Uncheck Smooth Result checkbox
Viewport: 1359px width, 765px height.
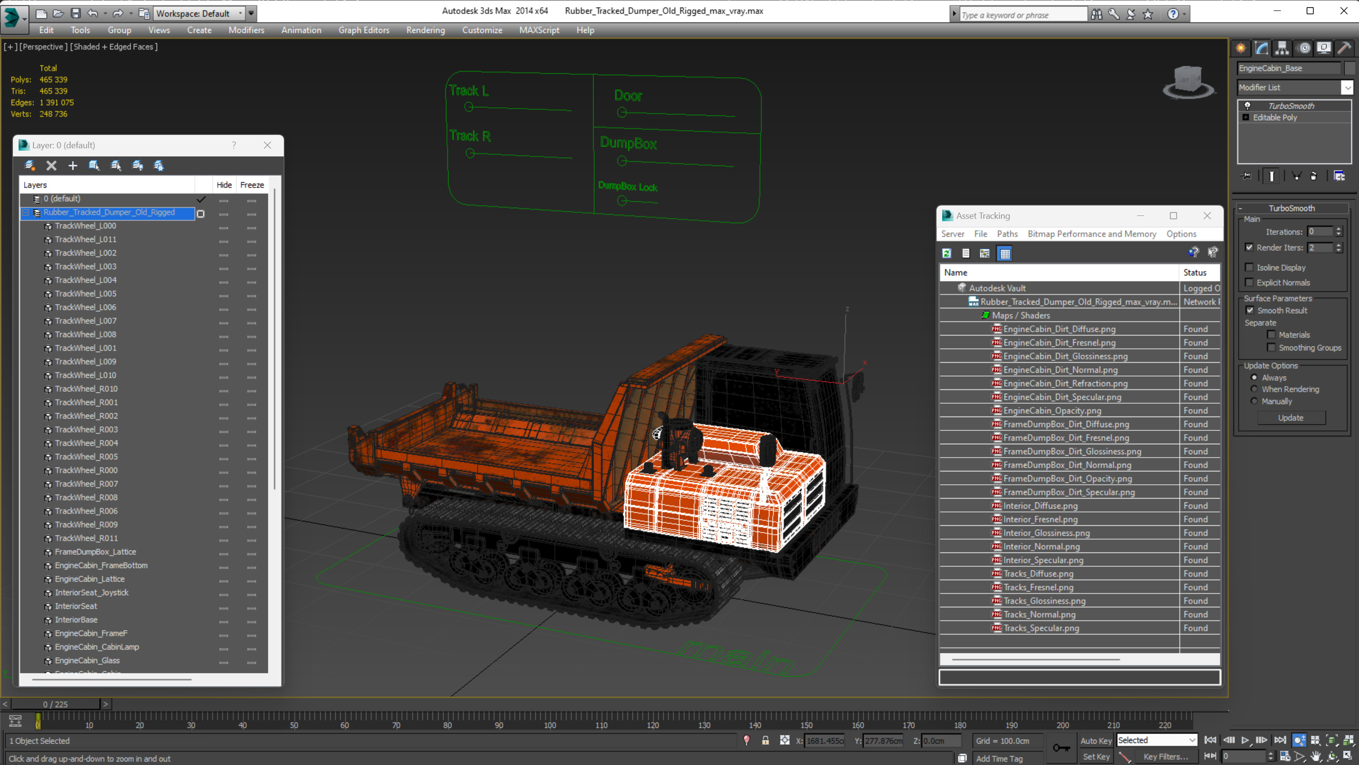[x=1249, y=310]
